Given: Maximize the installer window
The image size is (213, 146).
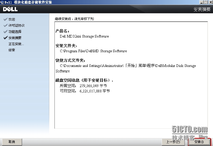Looking at the screenshot, I should (x=206, y=2).
